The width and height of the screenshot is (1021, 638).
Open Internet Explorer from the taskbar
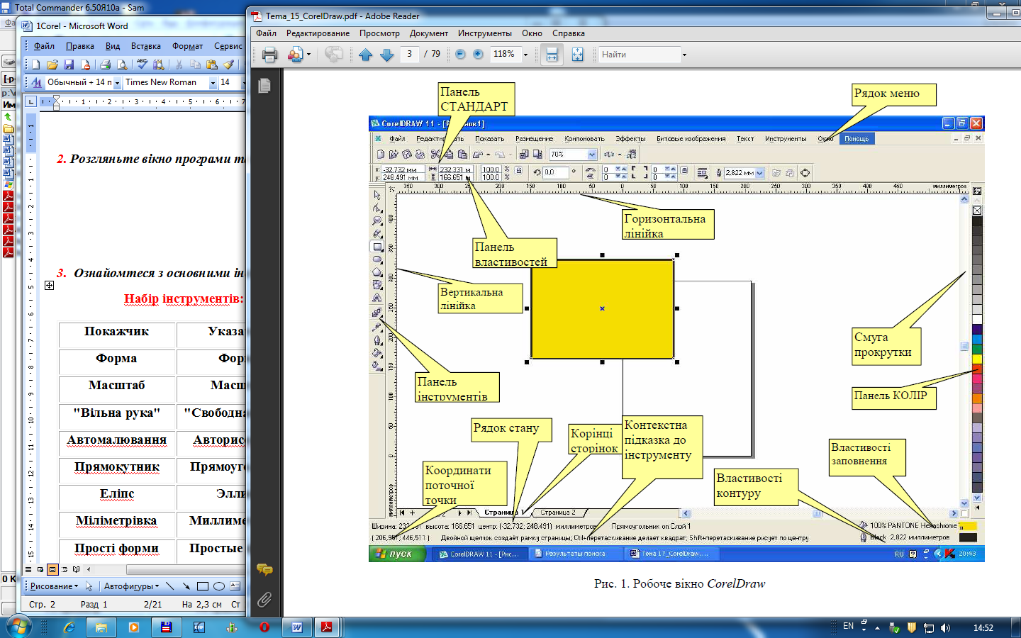coord(69,627)
